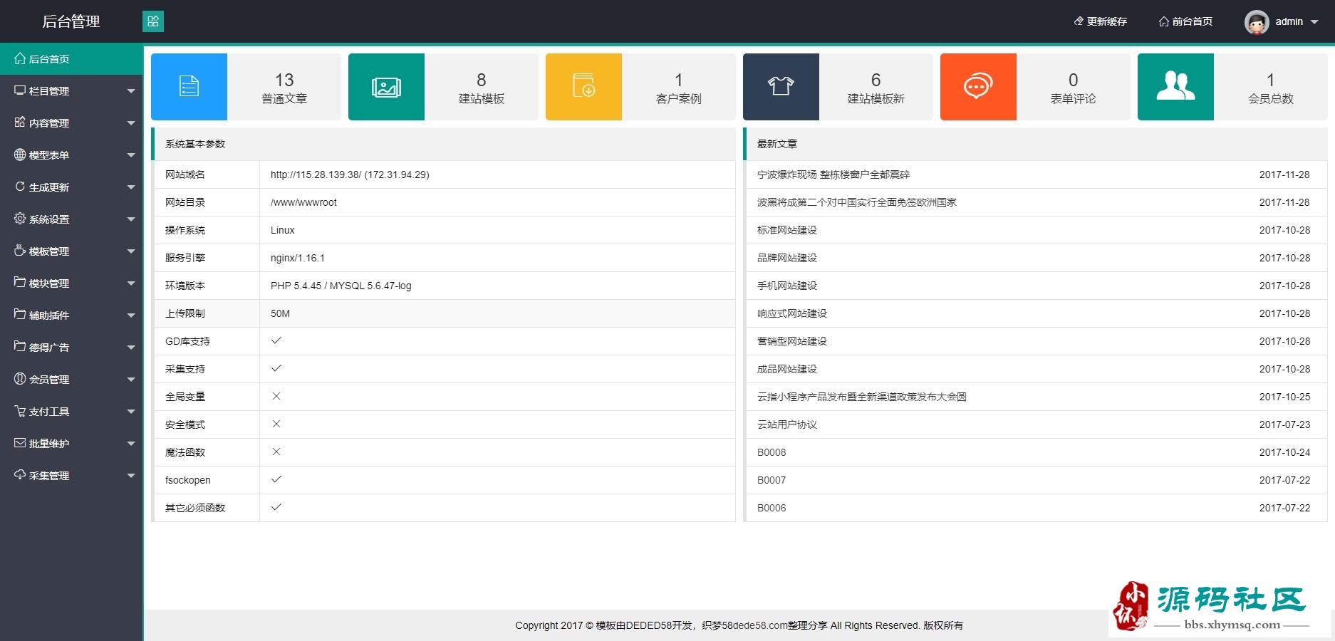Click the 更新缓存 eraser icon
Screen dimensions: 1335x641
coord(1079,21)
